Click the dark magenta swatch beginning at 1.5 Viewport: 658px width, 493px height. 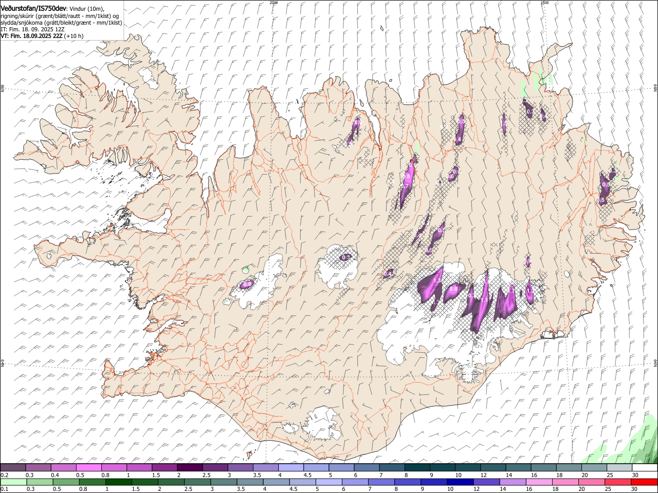pos(164,467)
